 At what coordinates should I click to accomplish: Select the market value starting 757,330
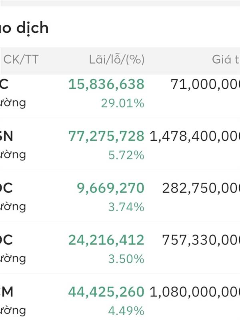pos(201,240)
